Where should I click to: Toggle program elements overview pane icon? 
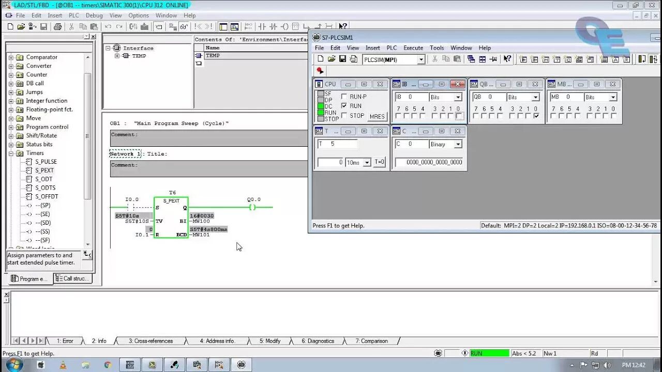[223, 26]
